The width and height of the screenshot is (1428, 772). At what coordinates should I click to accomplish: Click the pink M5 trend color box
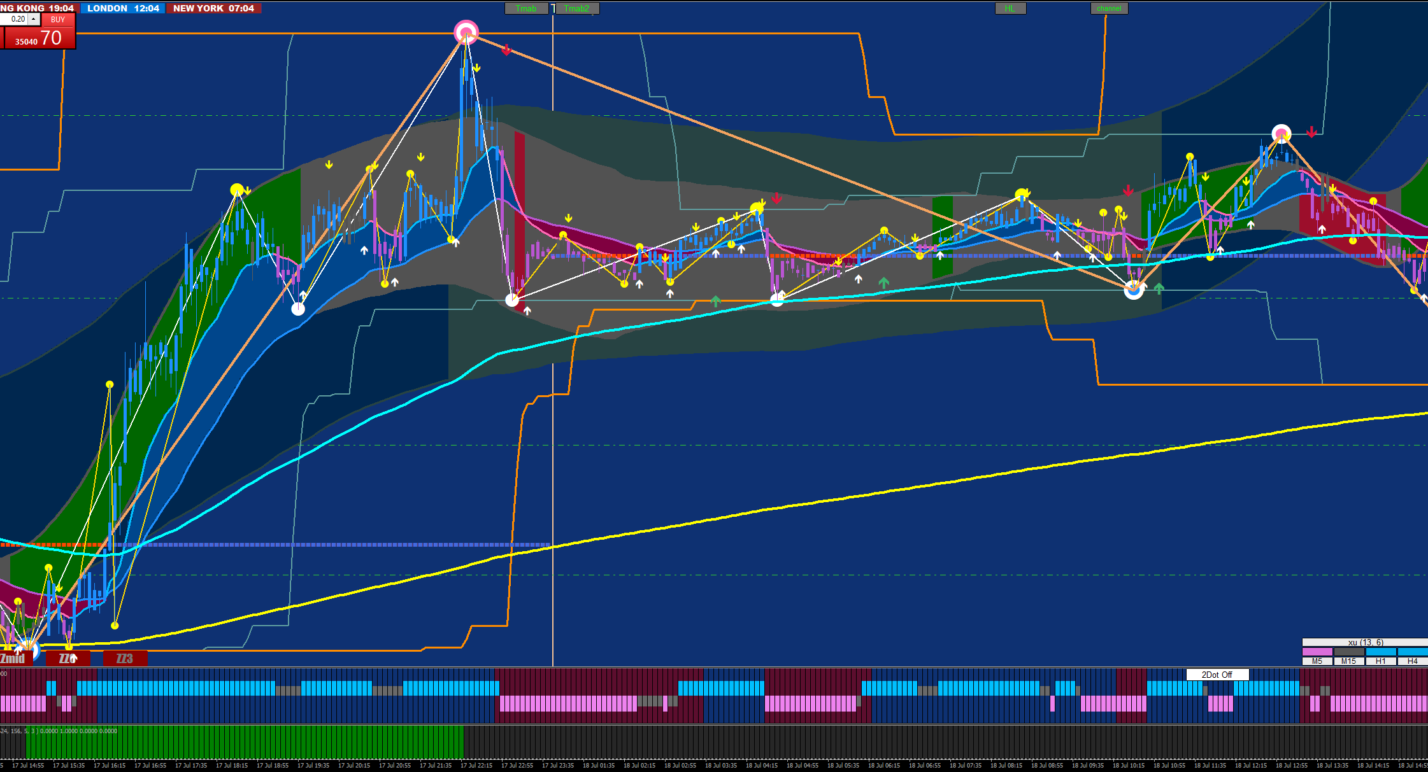tap(1317, 652)
